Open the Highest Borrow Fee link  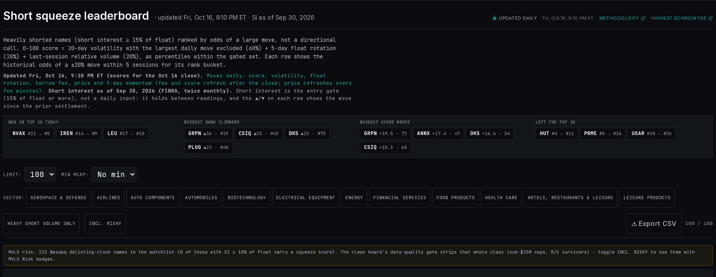tap(682, 18)
